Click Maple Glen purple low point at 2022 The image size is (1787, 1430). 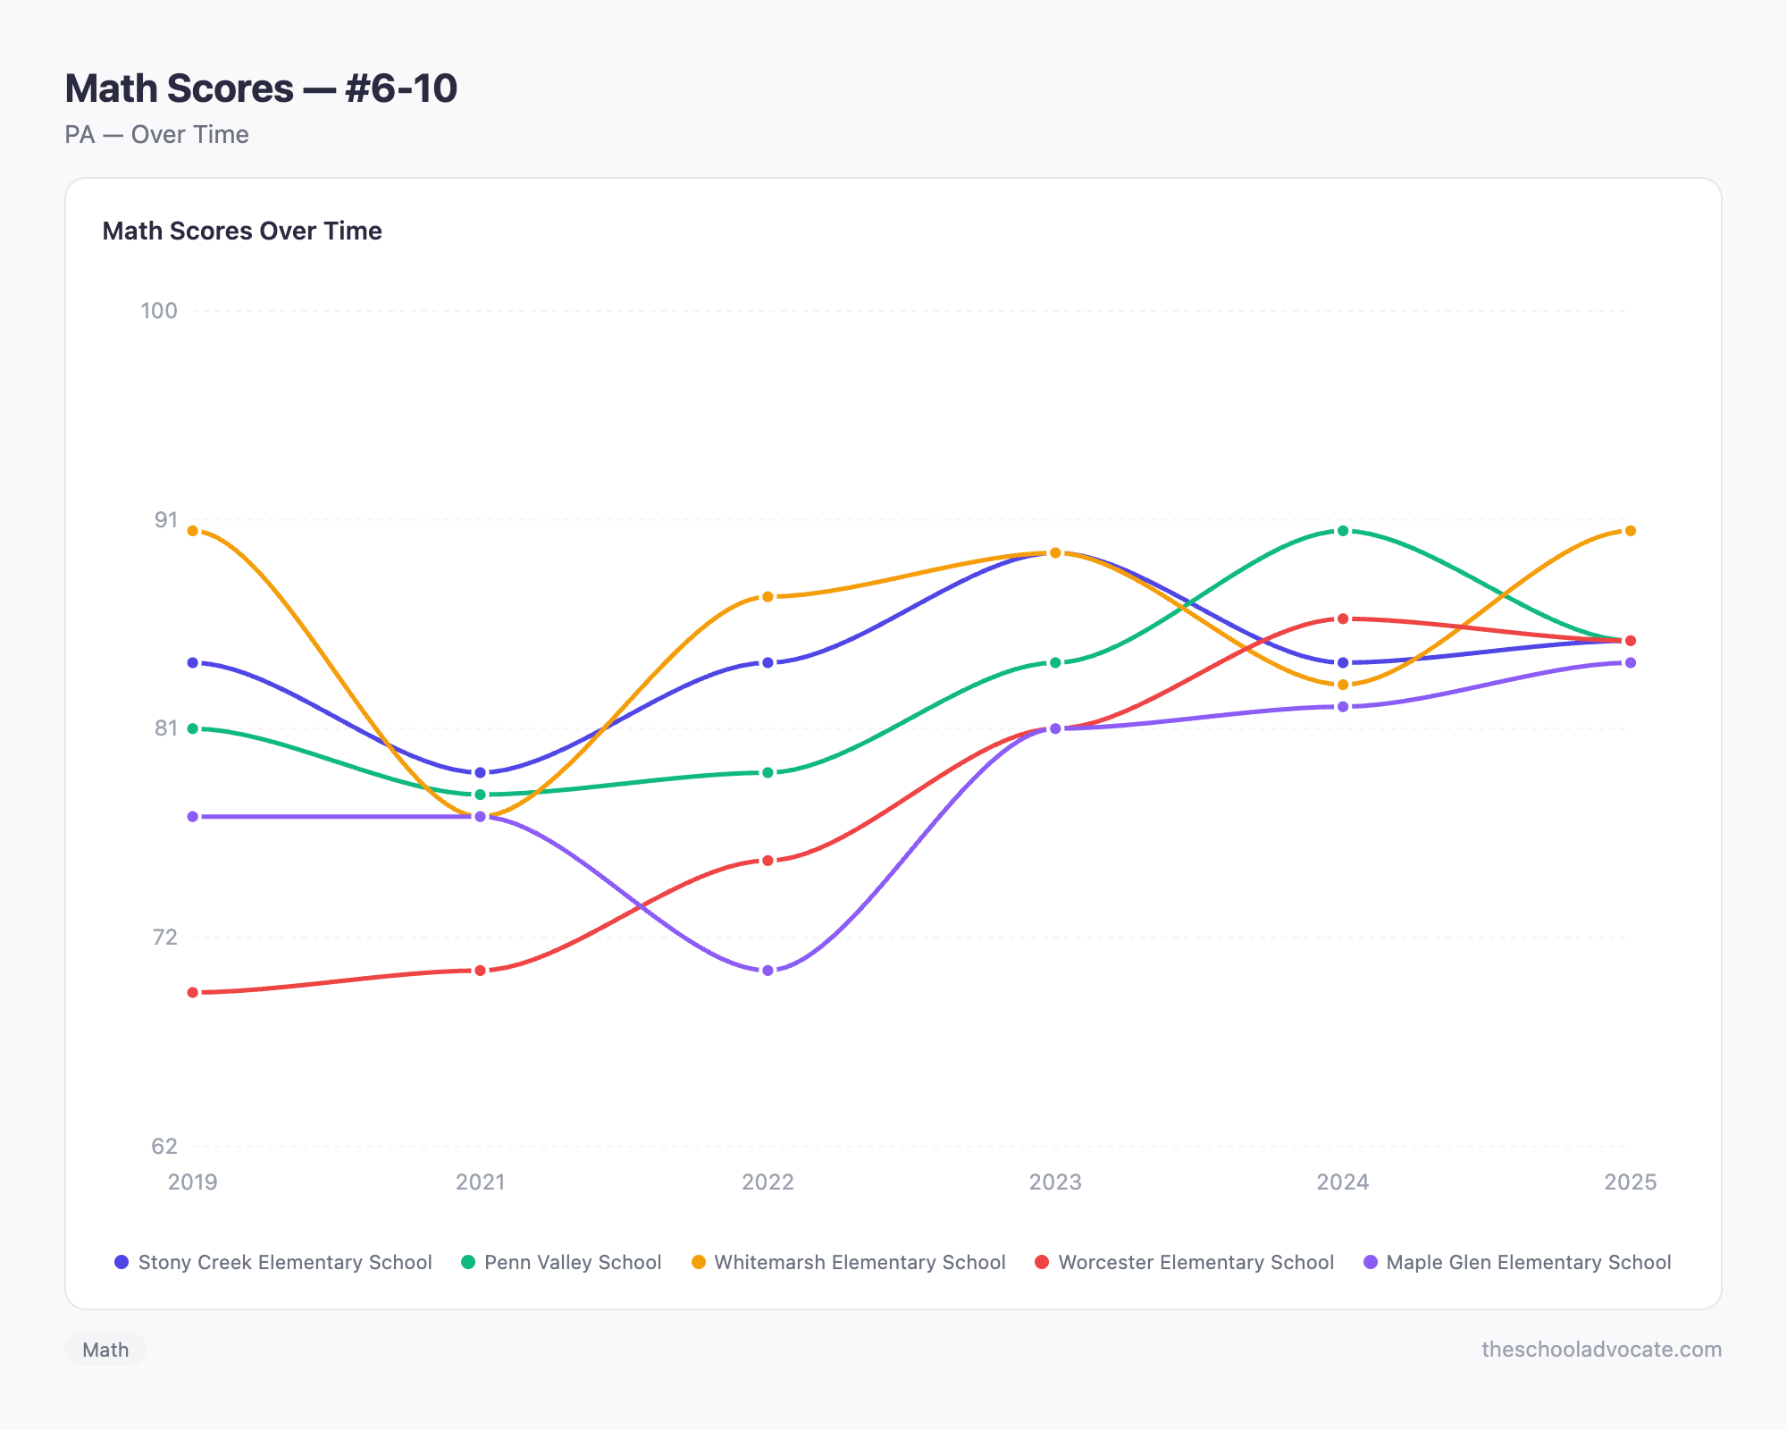click(768, 971)
